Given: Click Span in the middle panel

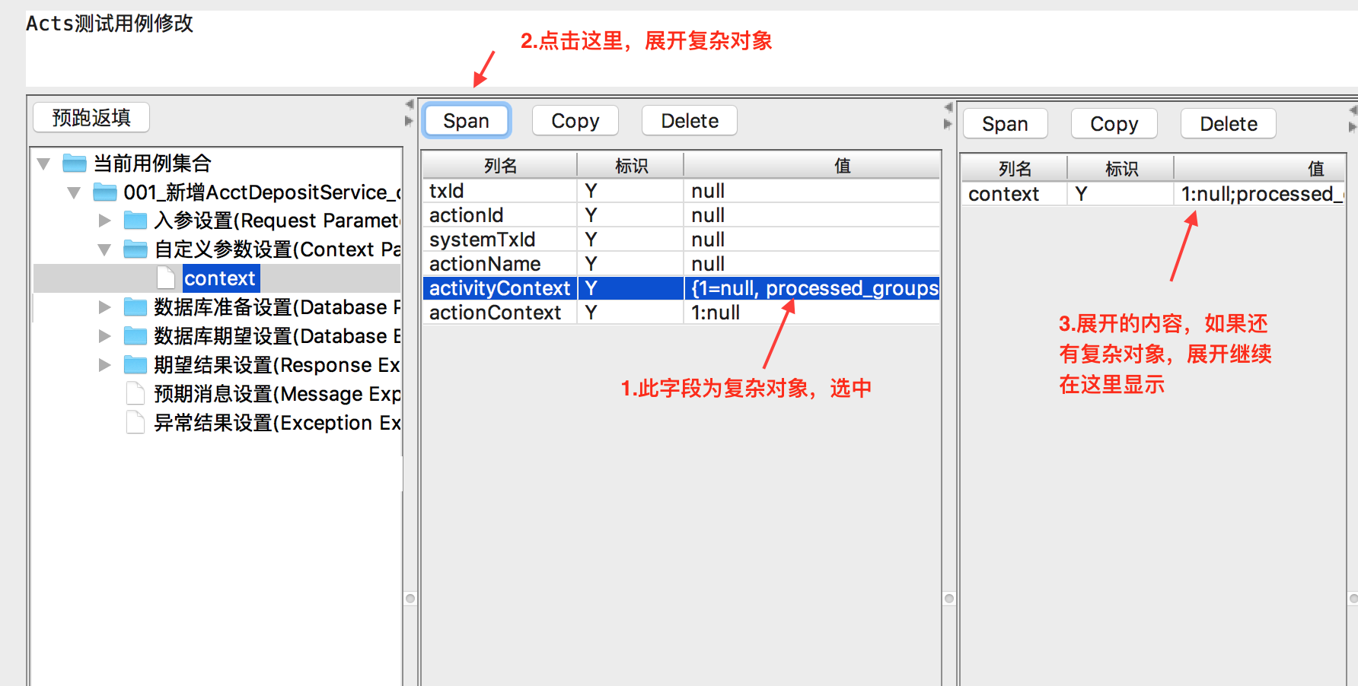Looking at the screenshot, I should (x=466, y=121).
